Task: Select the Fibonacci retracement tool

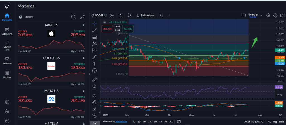Action: tap(94, 37)
